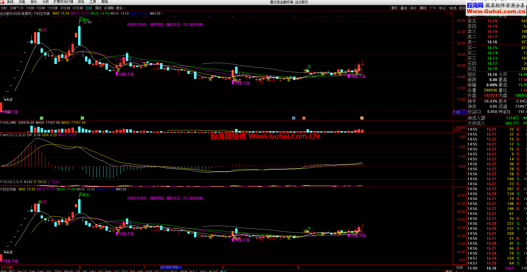The height and width of the screenshot is (272, 527).
Task: Select the TRIX indicator tab at bottom
Action: pos(58,271)
